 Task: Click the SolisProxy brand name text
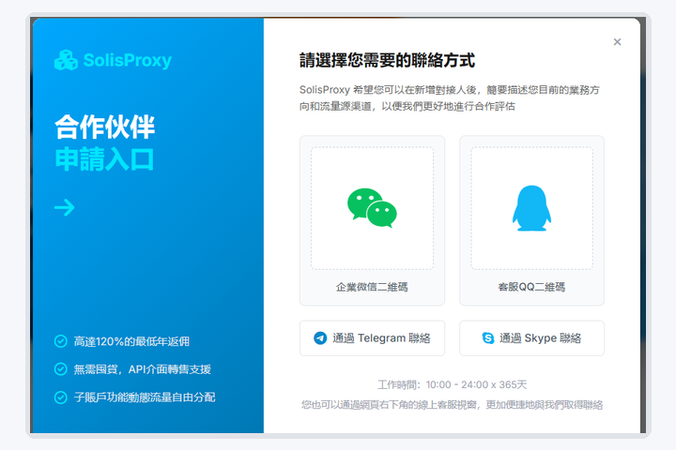click(127, 60)
